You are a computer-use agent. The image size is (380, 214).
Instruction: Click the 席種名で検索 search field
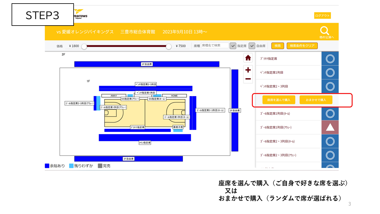(215, 45)
